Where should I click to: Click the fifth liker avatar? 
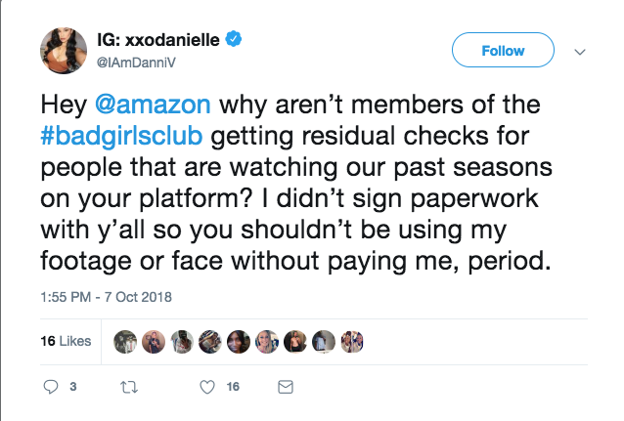(x=239, y=342)
